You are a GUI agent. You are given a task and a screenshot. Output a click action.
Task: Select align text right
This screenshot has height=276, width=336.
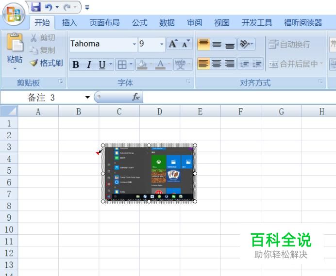(x=230, y=64)
